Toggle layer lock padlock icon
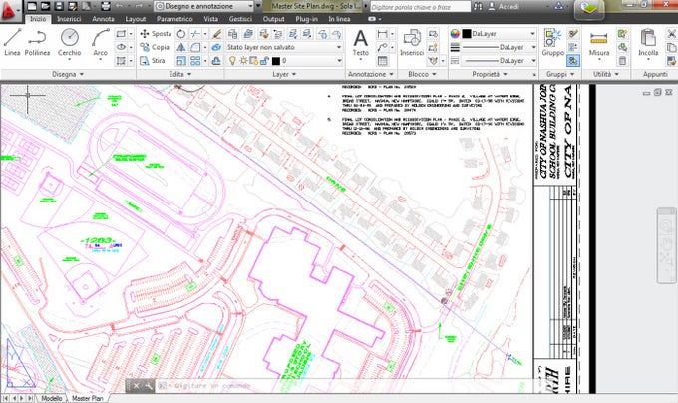The image size is (678, 403). [264, 61]
